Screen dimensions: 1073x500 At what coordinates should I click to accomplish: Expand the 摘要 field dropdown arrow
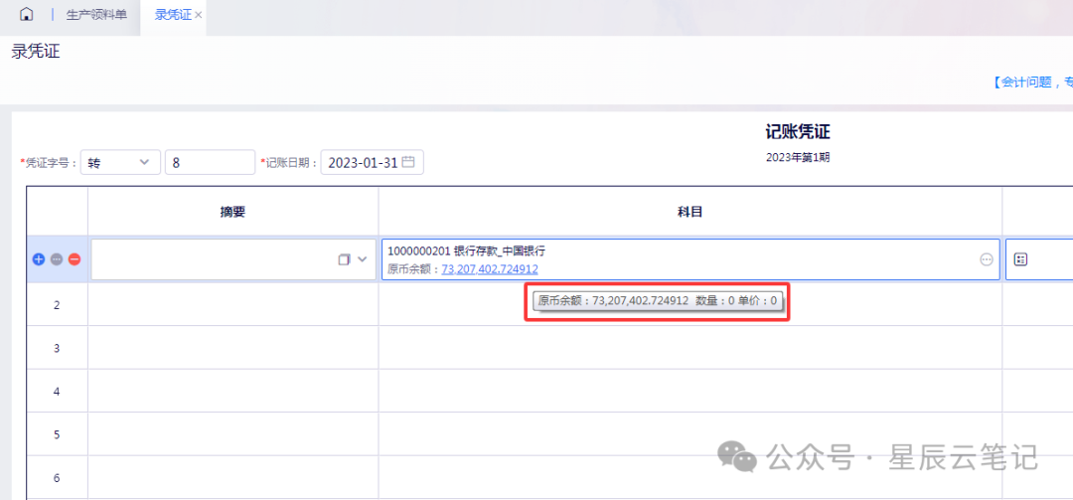click(x=363, y=258)
